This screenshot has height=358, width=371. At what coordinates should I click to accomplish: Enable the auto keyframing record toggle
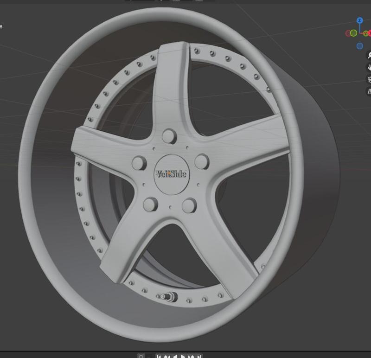[x=141, y=356]
